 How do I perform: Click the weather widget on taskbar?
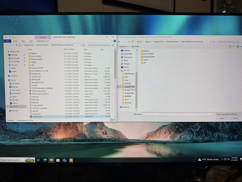[x=208, y=159]
